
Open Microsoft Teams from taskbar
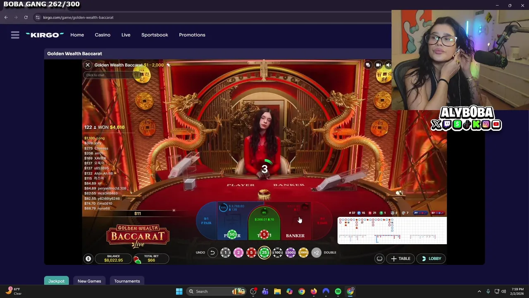265,291
